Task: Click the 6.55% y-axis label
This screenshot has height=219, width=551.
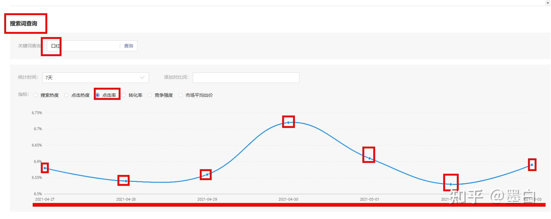Action: click(x=37, y=178)
